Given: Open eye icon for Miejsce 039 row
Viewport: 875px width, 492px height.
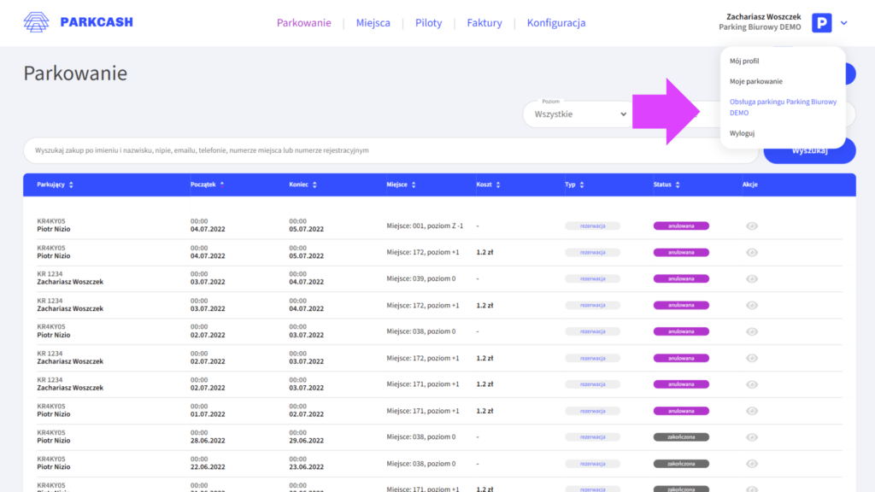Looking at the screenshot, I should 752,279.
